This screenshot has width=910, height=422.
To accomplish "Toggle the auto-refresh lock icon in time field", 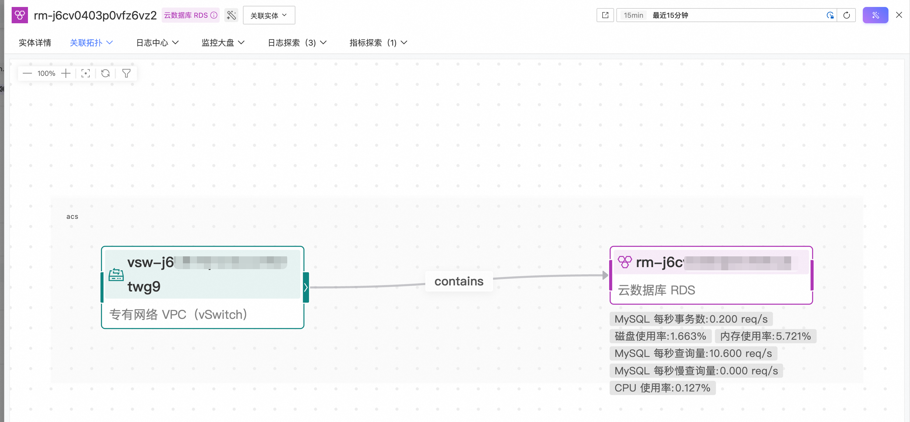I will tap(830, 15).
